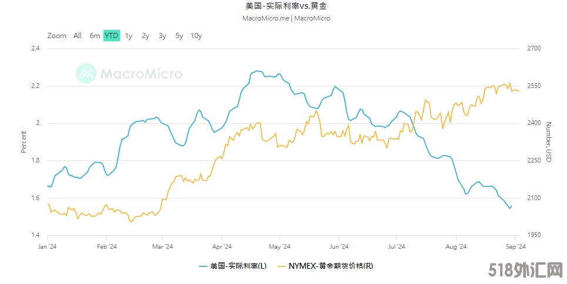Choose the 10y zoom range
Viewport: 567px width, 284px height.
pyautogui.click(x=196, y=36)
